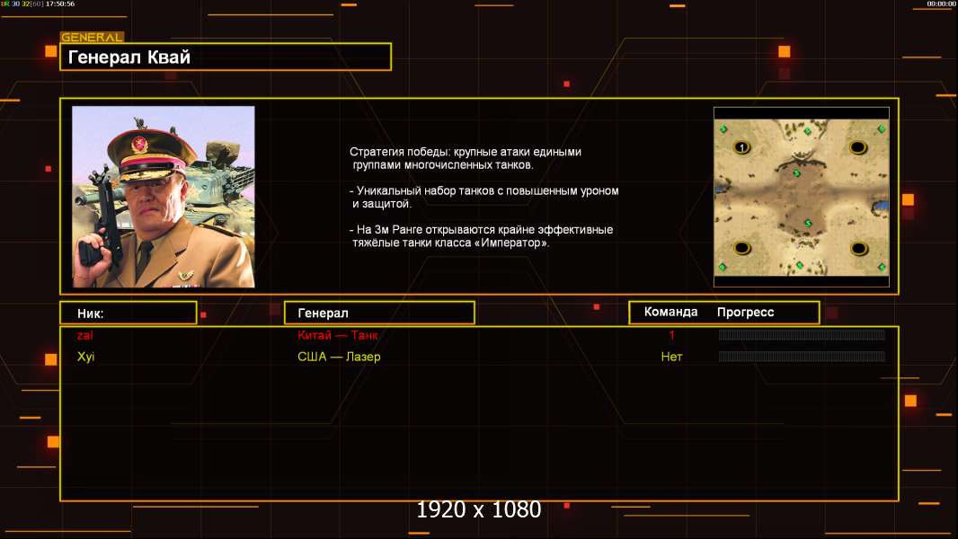Click the 'США — Лазер' general entry

[x=339, y=357]
